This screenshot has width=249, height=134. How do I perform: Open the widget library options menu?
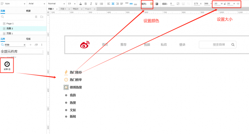click(42, 45)
